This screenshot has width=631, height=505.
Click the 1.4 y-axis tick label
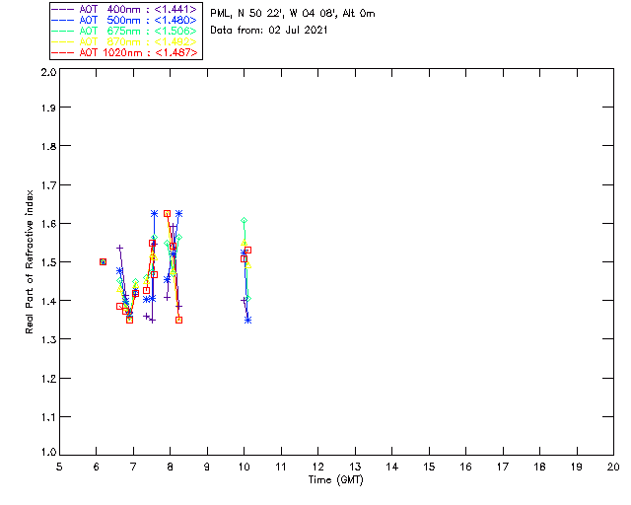tap(48, 301)
